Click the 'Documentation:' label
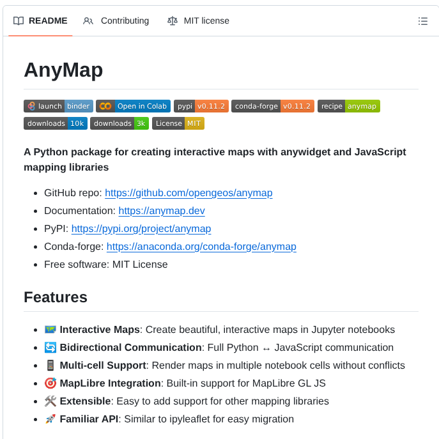Image resolution: width=439 pixels, height=439 pixels. click(x=80, y=211)
